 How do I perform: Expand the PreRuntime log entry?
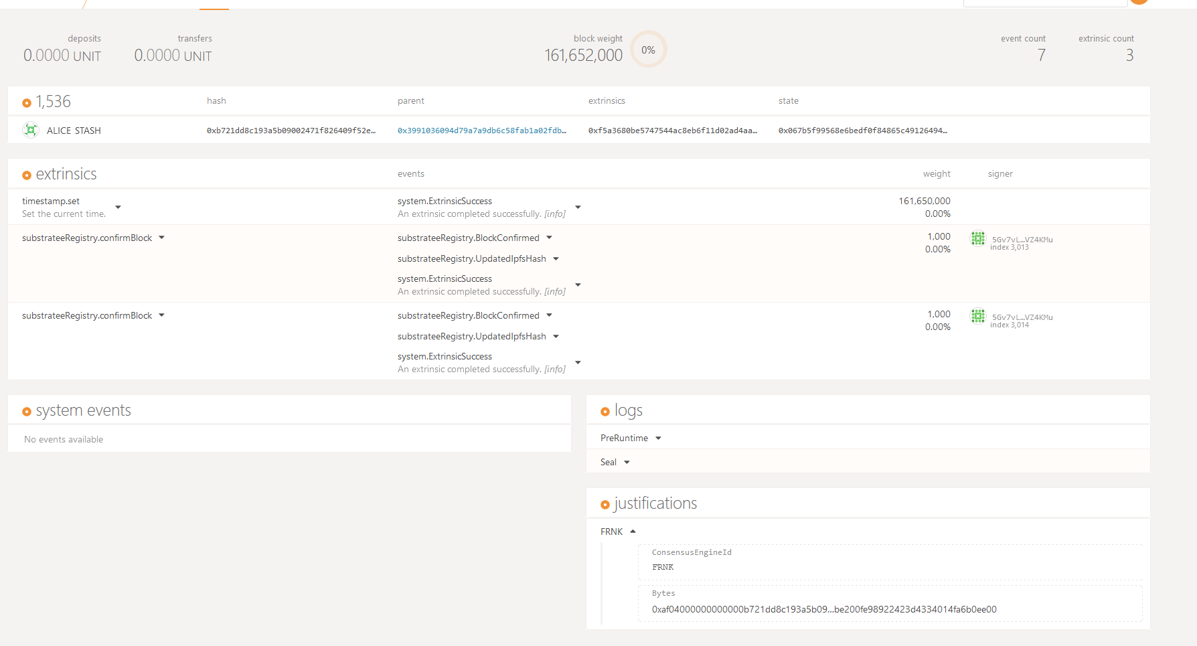(x=659, y=438)
